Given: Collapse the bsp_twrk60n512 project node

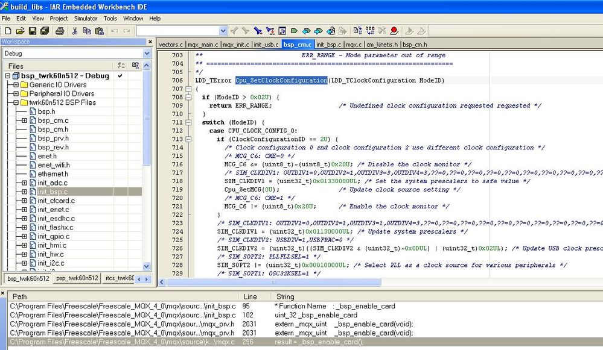Looking at the screenshot, I should click(x=7, y=76).
